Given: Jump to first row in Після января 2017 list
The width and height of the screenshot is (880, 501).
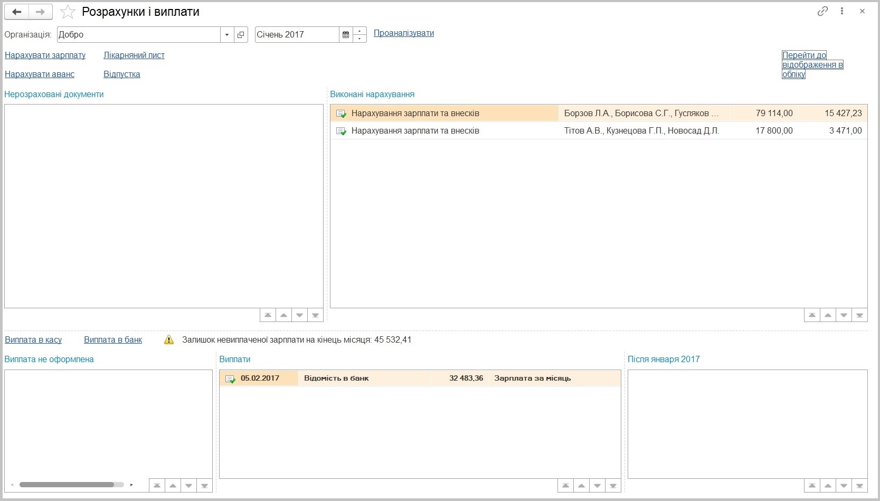Looking at the screenshot, I should pos(812,486).
